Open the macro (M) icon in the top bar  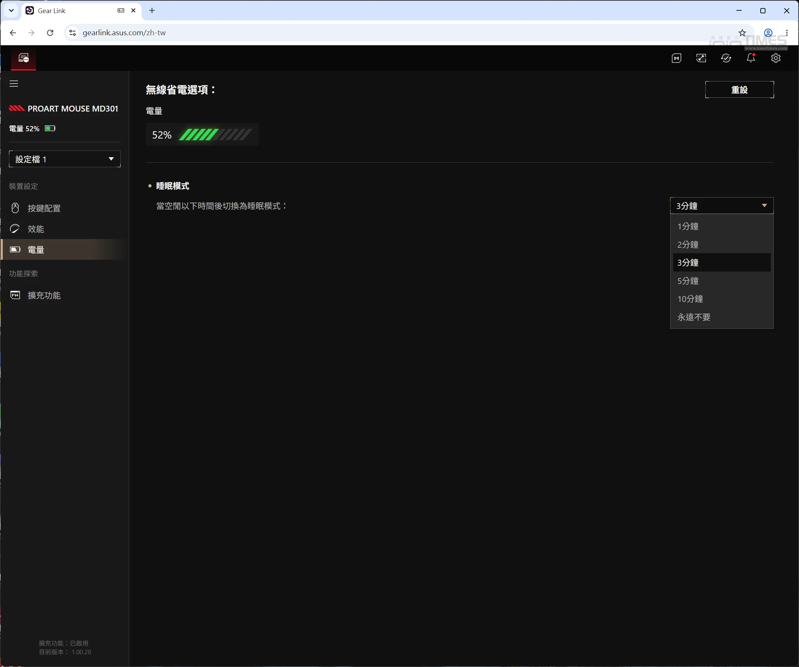pyautogui.click(x=676, y=58)
